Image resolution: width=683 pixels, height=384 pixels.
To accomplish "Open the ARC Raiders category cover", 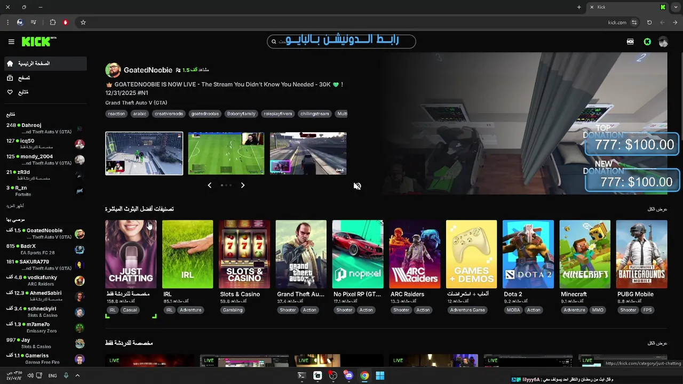I will tap(415, 254).
